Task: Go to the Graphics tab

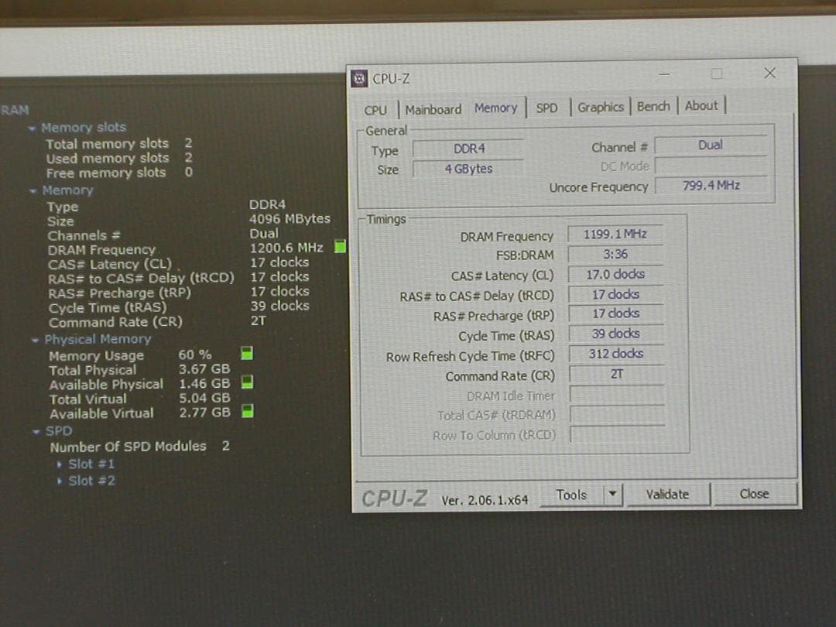Action: tap(600, 108)
